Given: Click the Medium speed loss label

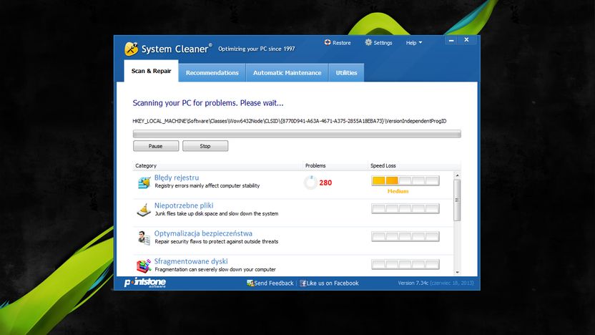Looking at the screenshot, I should [x=398, y=191].
